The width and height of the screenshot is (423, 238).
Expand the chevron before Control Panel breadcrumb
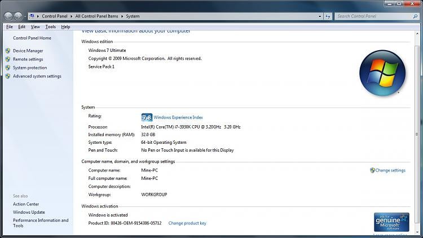38,16
